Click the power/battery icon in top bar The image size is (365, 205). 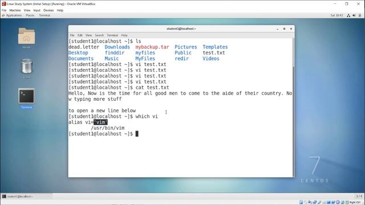point(360,15)
